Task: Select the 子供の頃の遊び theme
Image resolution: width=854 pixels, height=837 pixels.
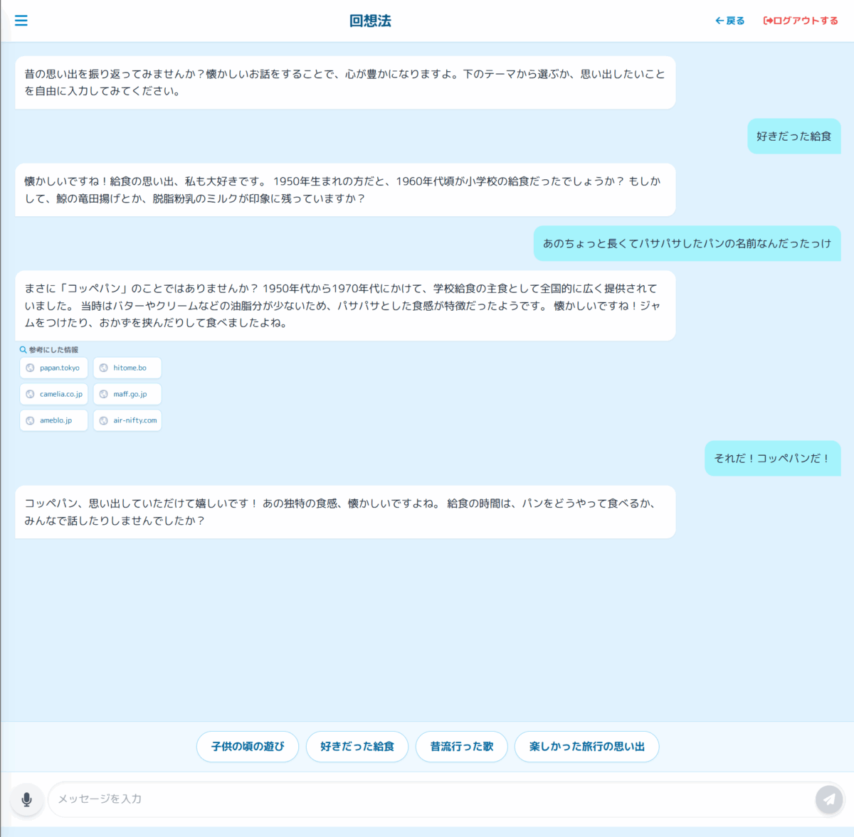Action: point(247,747)
